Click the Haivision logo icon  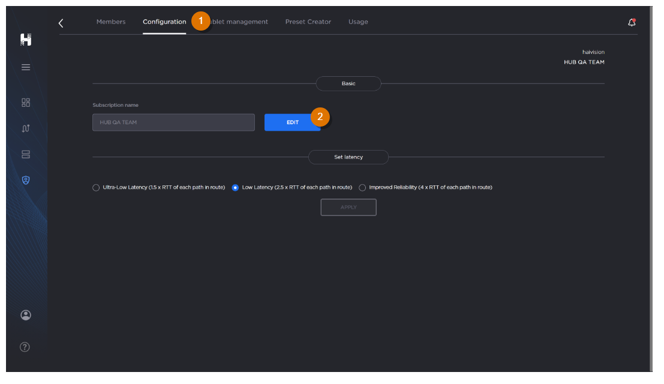pyautogui.click(x=26, y=40)
